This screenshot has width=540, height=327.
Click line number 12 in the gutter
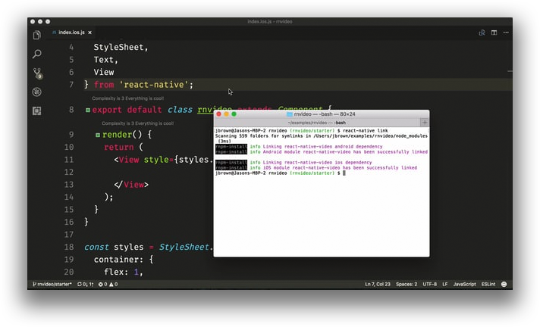pyautogui.click(x=69, y=172)
